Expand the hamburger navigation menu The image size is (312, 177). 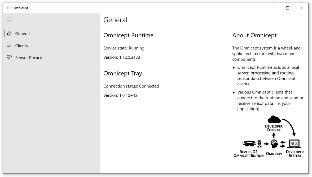point(9,19)
